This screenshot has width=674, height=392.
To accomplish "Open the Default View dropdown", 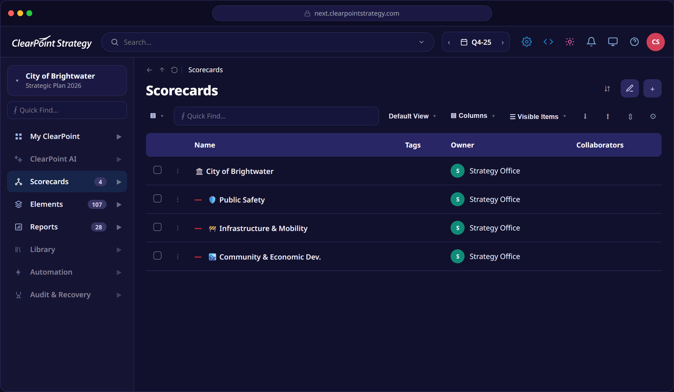I will point(413,116).
